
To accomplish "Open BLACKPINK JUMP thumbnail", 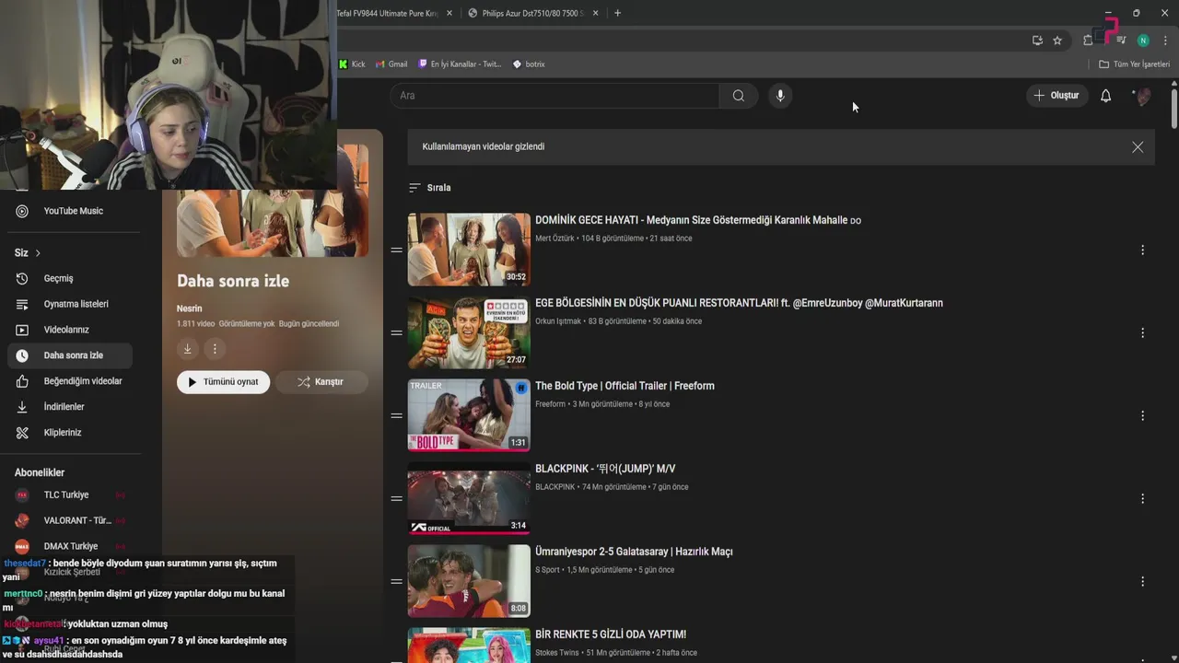I will click(469, 498).
